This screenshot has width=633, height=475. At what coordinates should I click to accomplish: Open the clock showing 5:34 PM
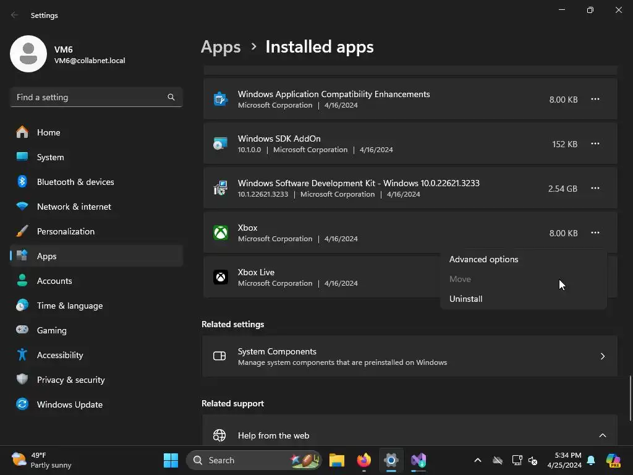click(564, 460)
